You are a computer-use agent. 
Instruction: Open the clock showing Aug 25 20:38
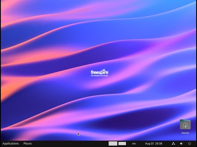(153, 144)
